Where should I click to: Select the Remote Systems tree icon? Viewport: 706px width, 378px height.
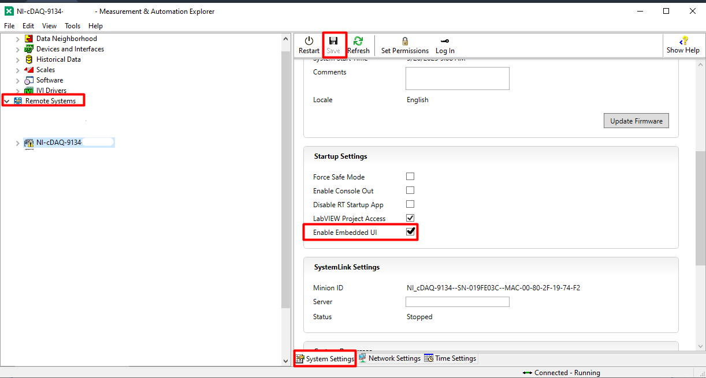18,101
